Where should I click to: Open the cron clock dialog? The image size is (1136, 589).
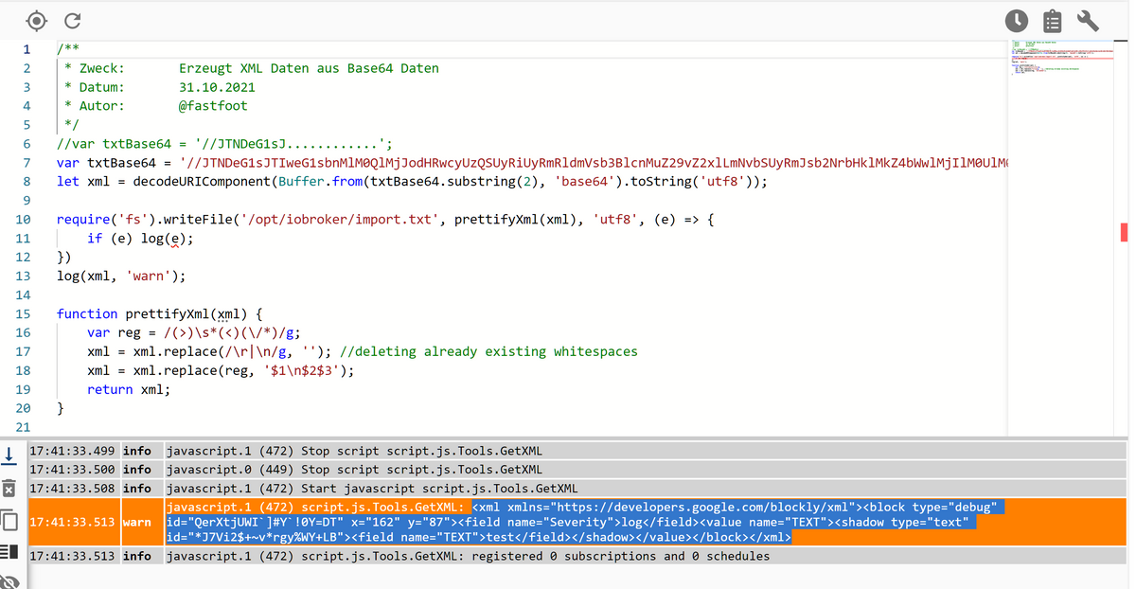coord(1017,20)
